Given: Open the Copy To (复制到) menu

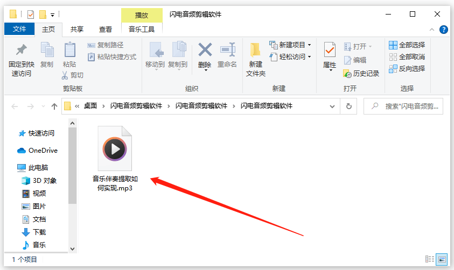Looking at the screenshot, I should (x=178, y=55).
